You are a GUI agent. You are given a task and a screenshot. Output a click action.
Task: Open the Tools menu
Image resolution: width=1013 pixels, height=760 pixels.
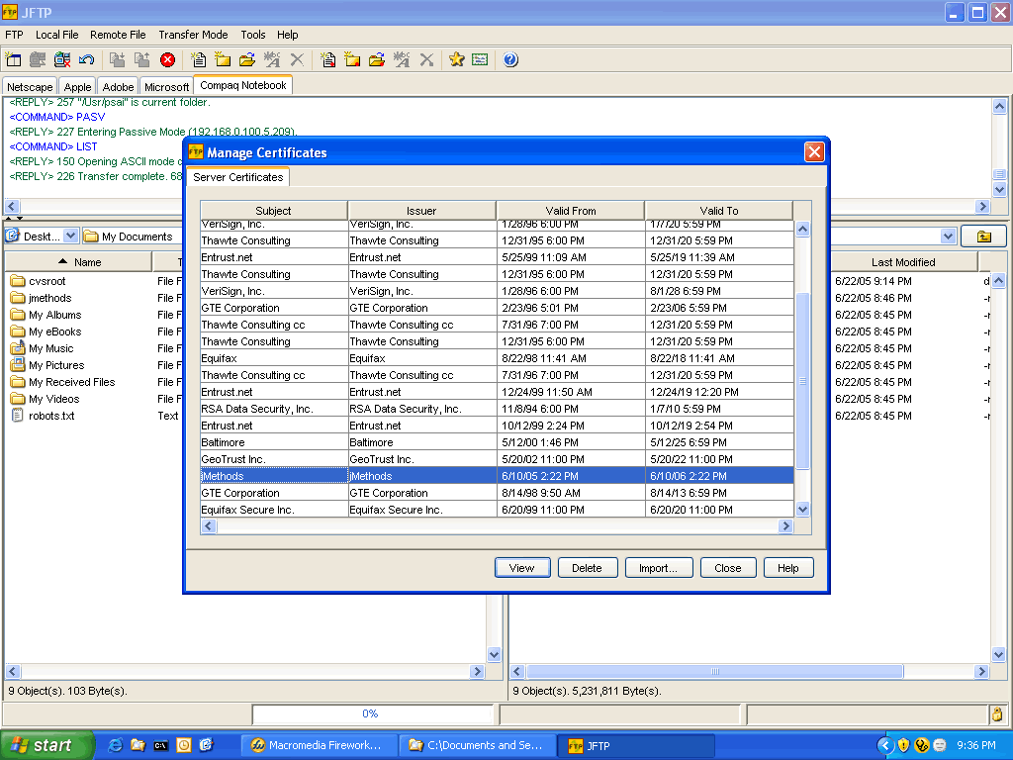pyautogui.click(x=253, y=35)
